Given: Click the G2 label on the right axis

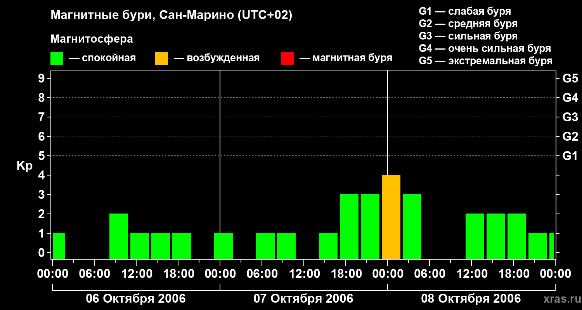Looking at the screenshot, I should pyautogui.click(x=570, y=136).
